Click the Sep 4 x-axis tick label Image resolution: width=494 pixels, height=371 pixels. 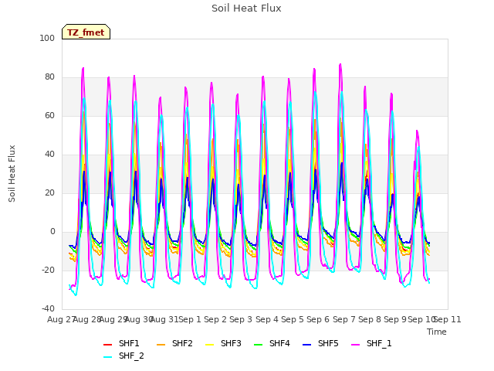tap(267, 319)
